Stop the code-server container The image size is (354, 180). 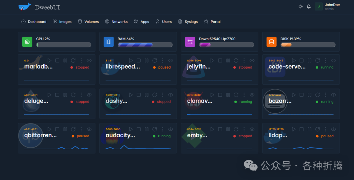click(302, 60)
